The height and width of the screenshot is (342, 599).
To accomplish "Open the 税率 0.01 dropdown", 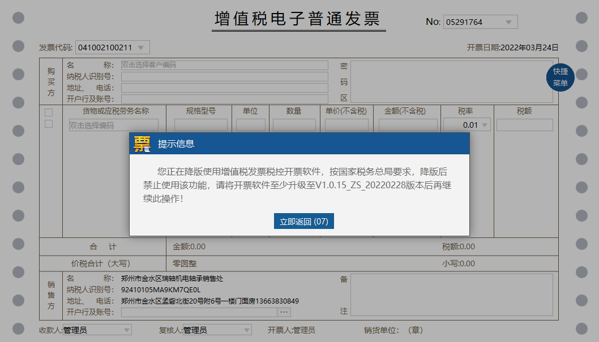I will [485, 125].
